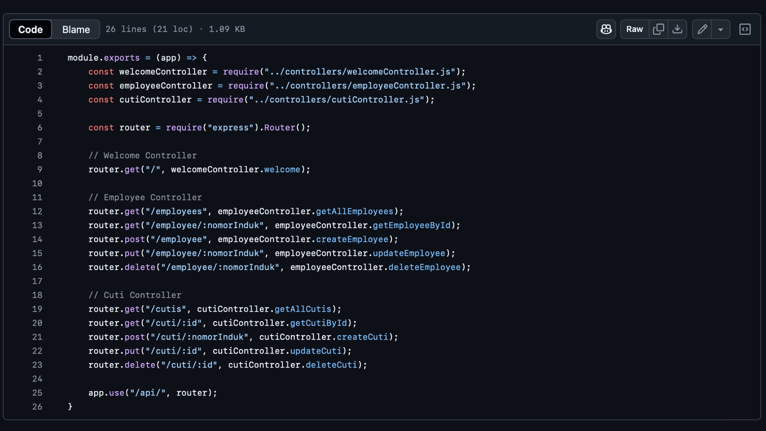
Task: Click the Router symbol on line 6
Action: click(x=279, y=128)
